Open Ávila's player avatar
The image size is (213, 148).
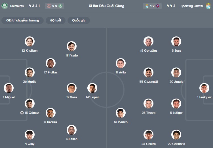coord(121,63)
